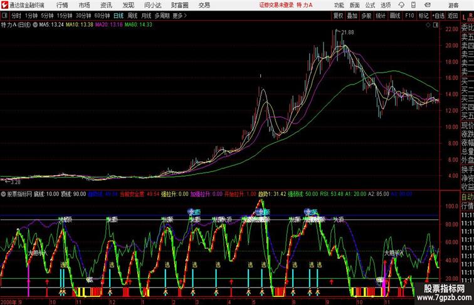Screen dimensions: 474x305
Task: Open the 交易 menu
Action: point(204,5)
